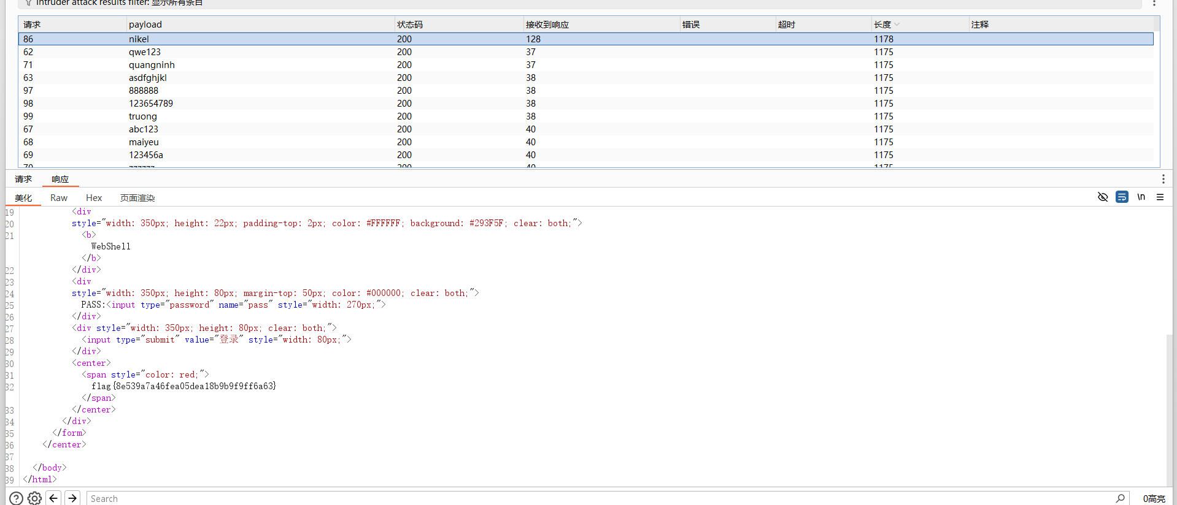1177x505 pixels.
Task: Select the row with payload abc123
Action: 586,129
